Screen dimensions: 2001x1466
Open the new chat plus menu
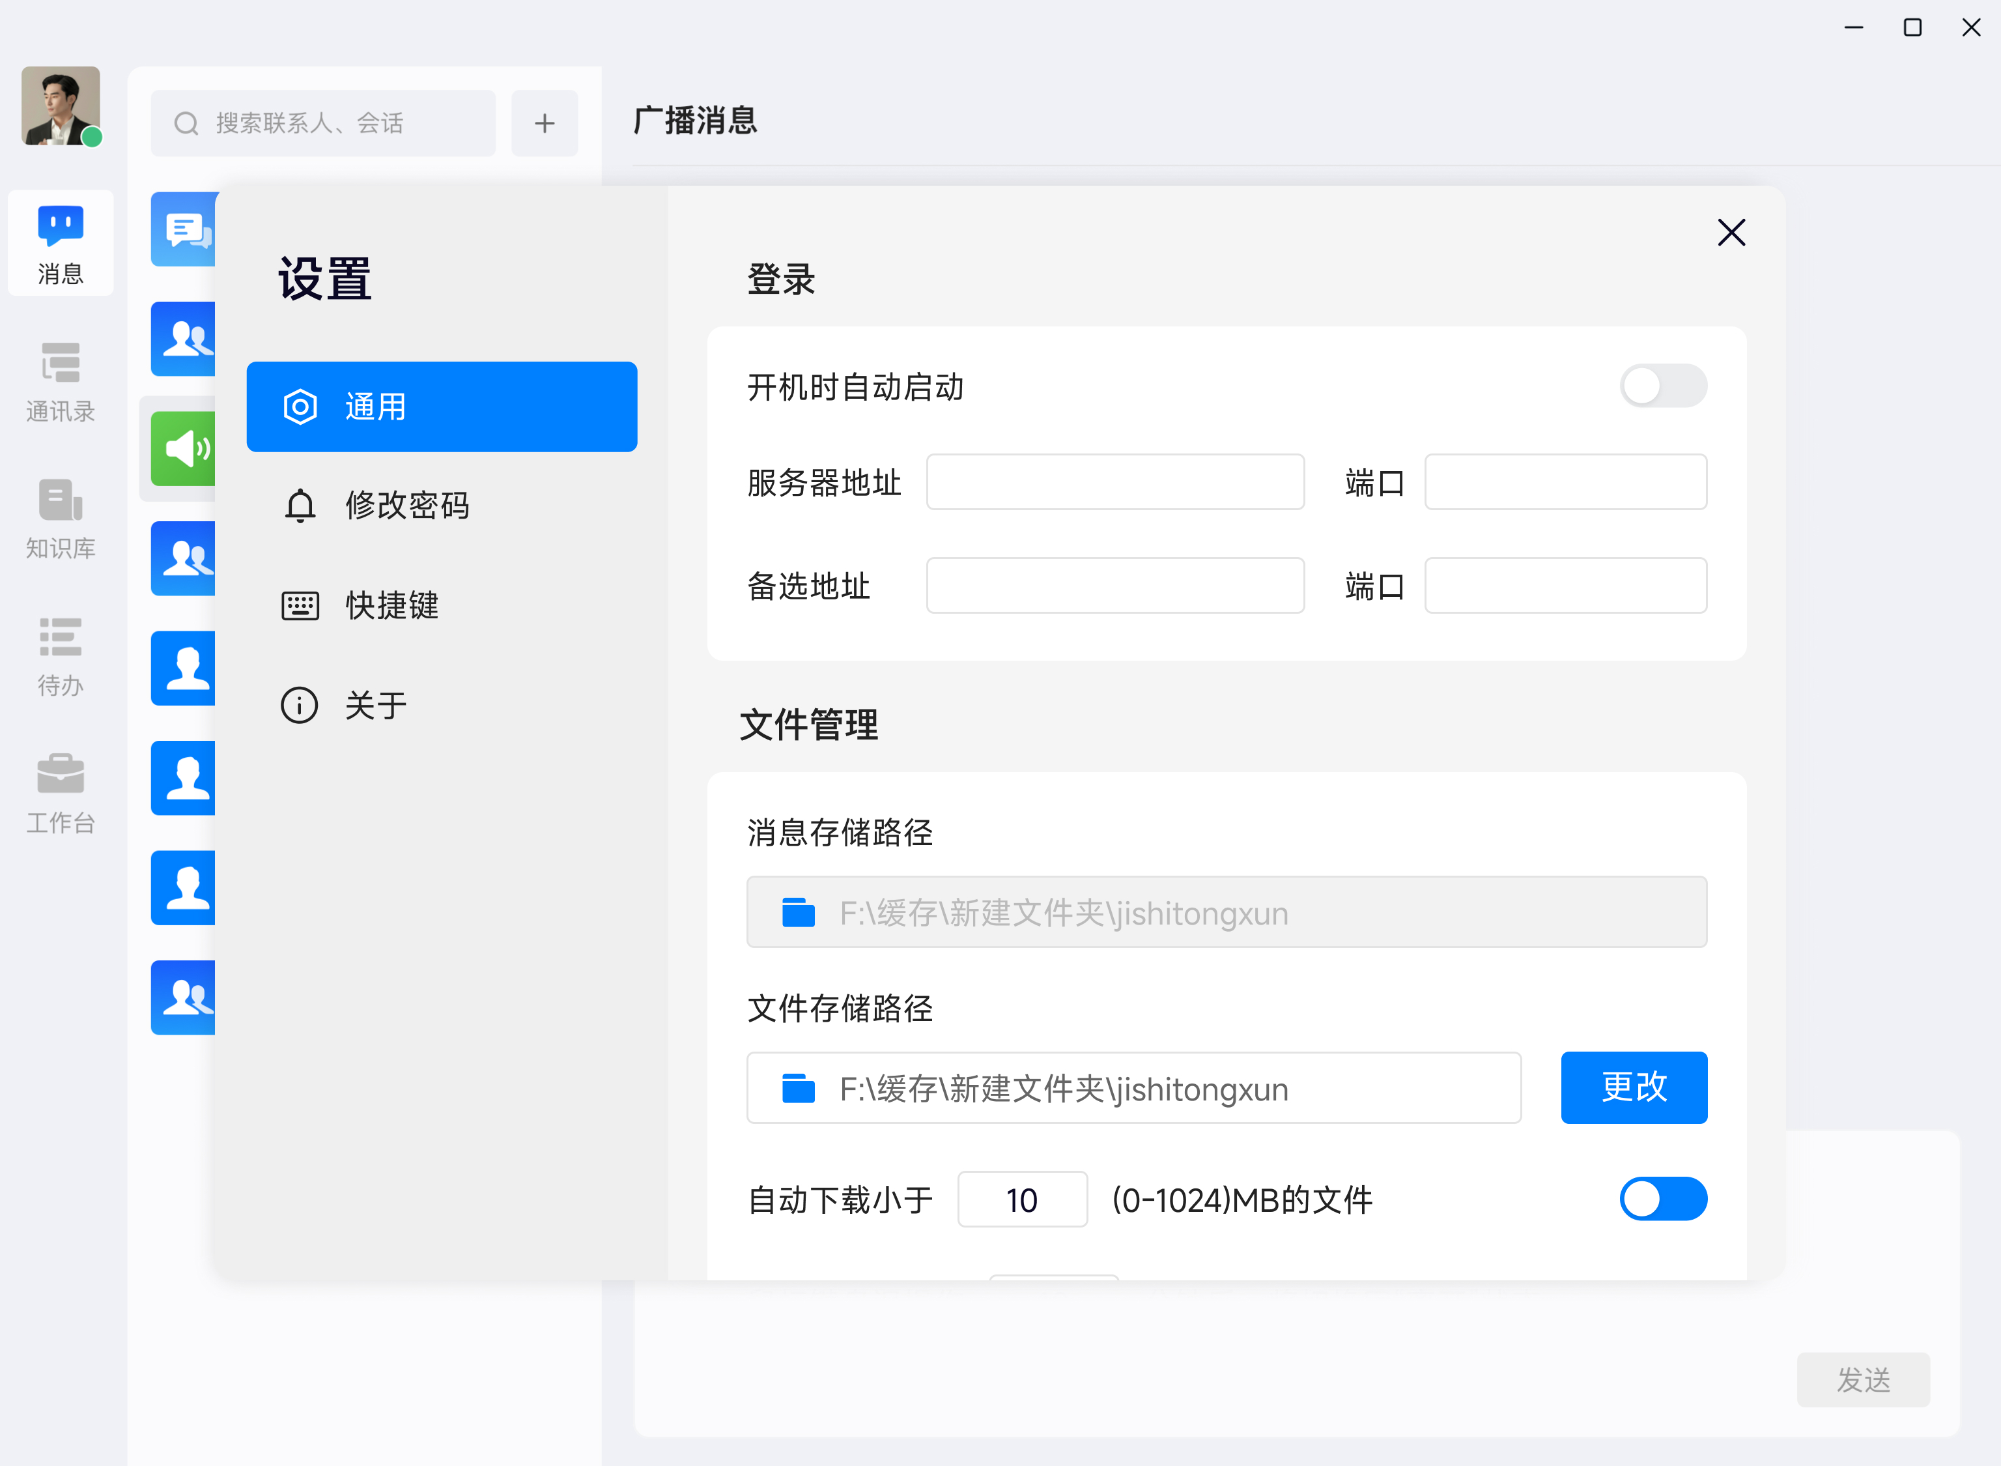(545, 122)
